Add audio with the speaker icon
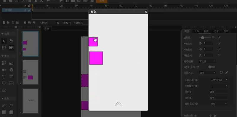237x117 pixels. [4, 70]
